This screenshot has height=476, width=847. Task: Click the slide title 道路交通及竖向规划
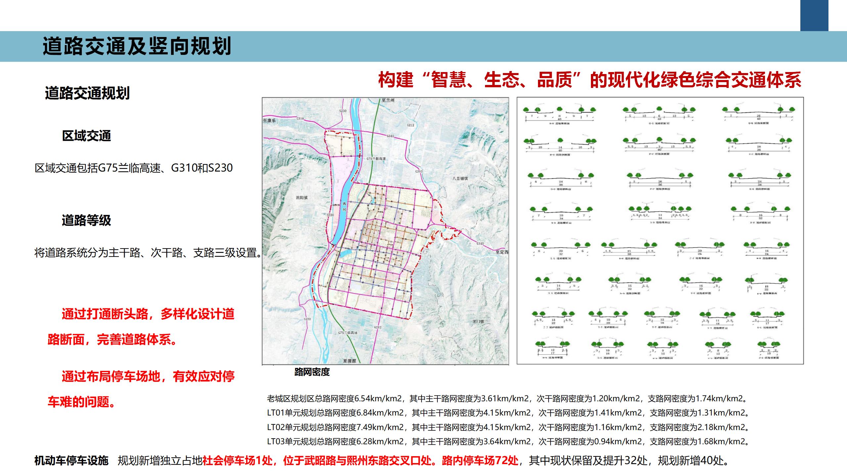coord(137,46)
